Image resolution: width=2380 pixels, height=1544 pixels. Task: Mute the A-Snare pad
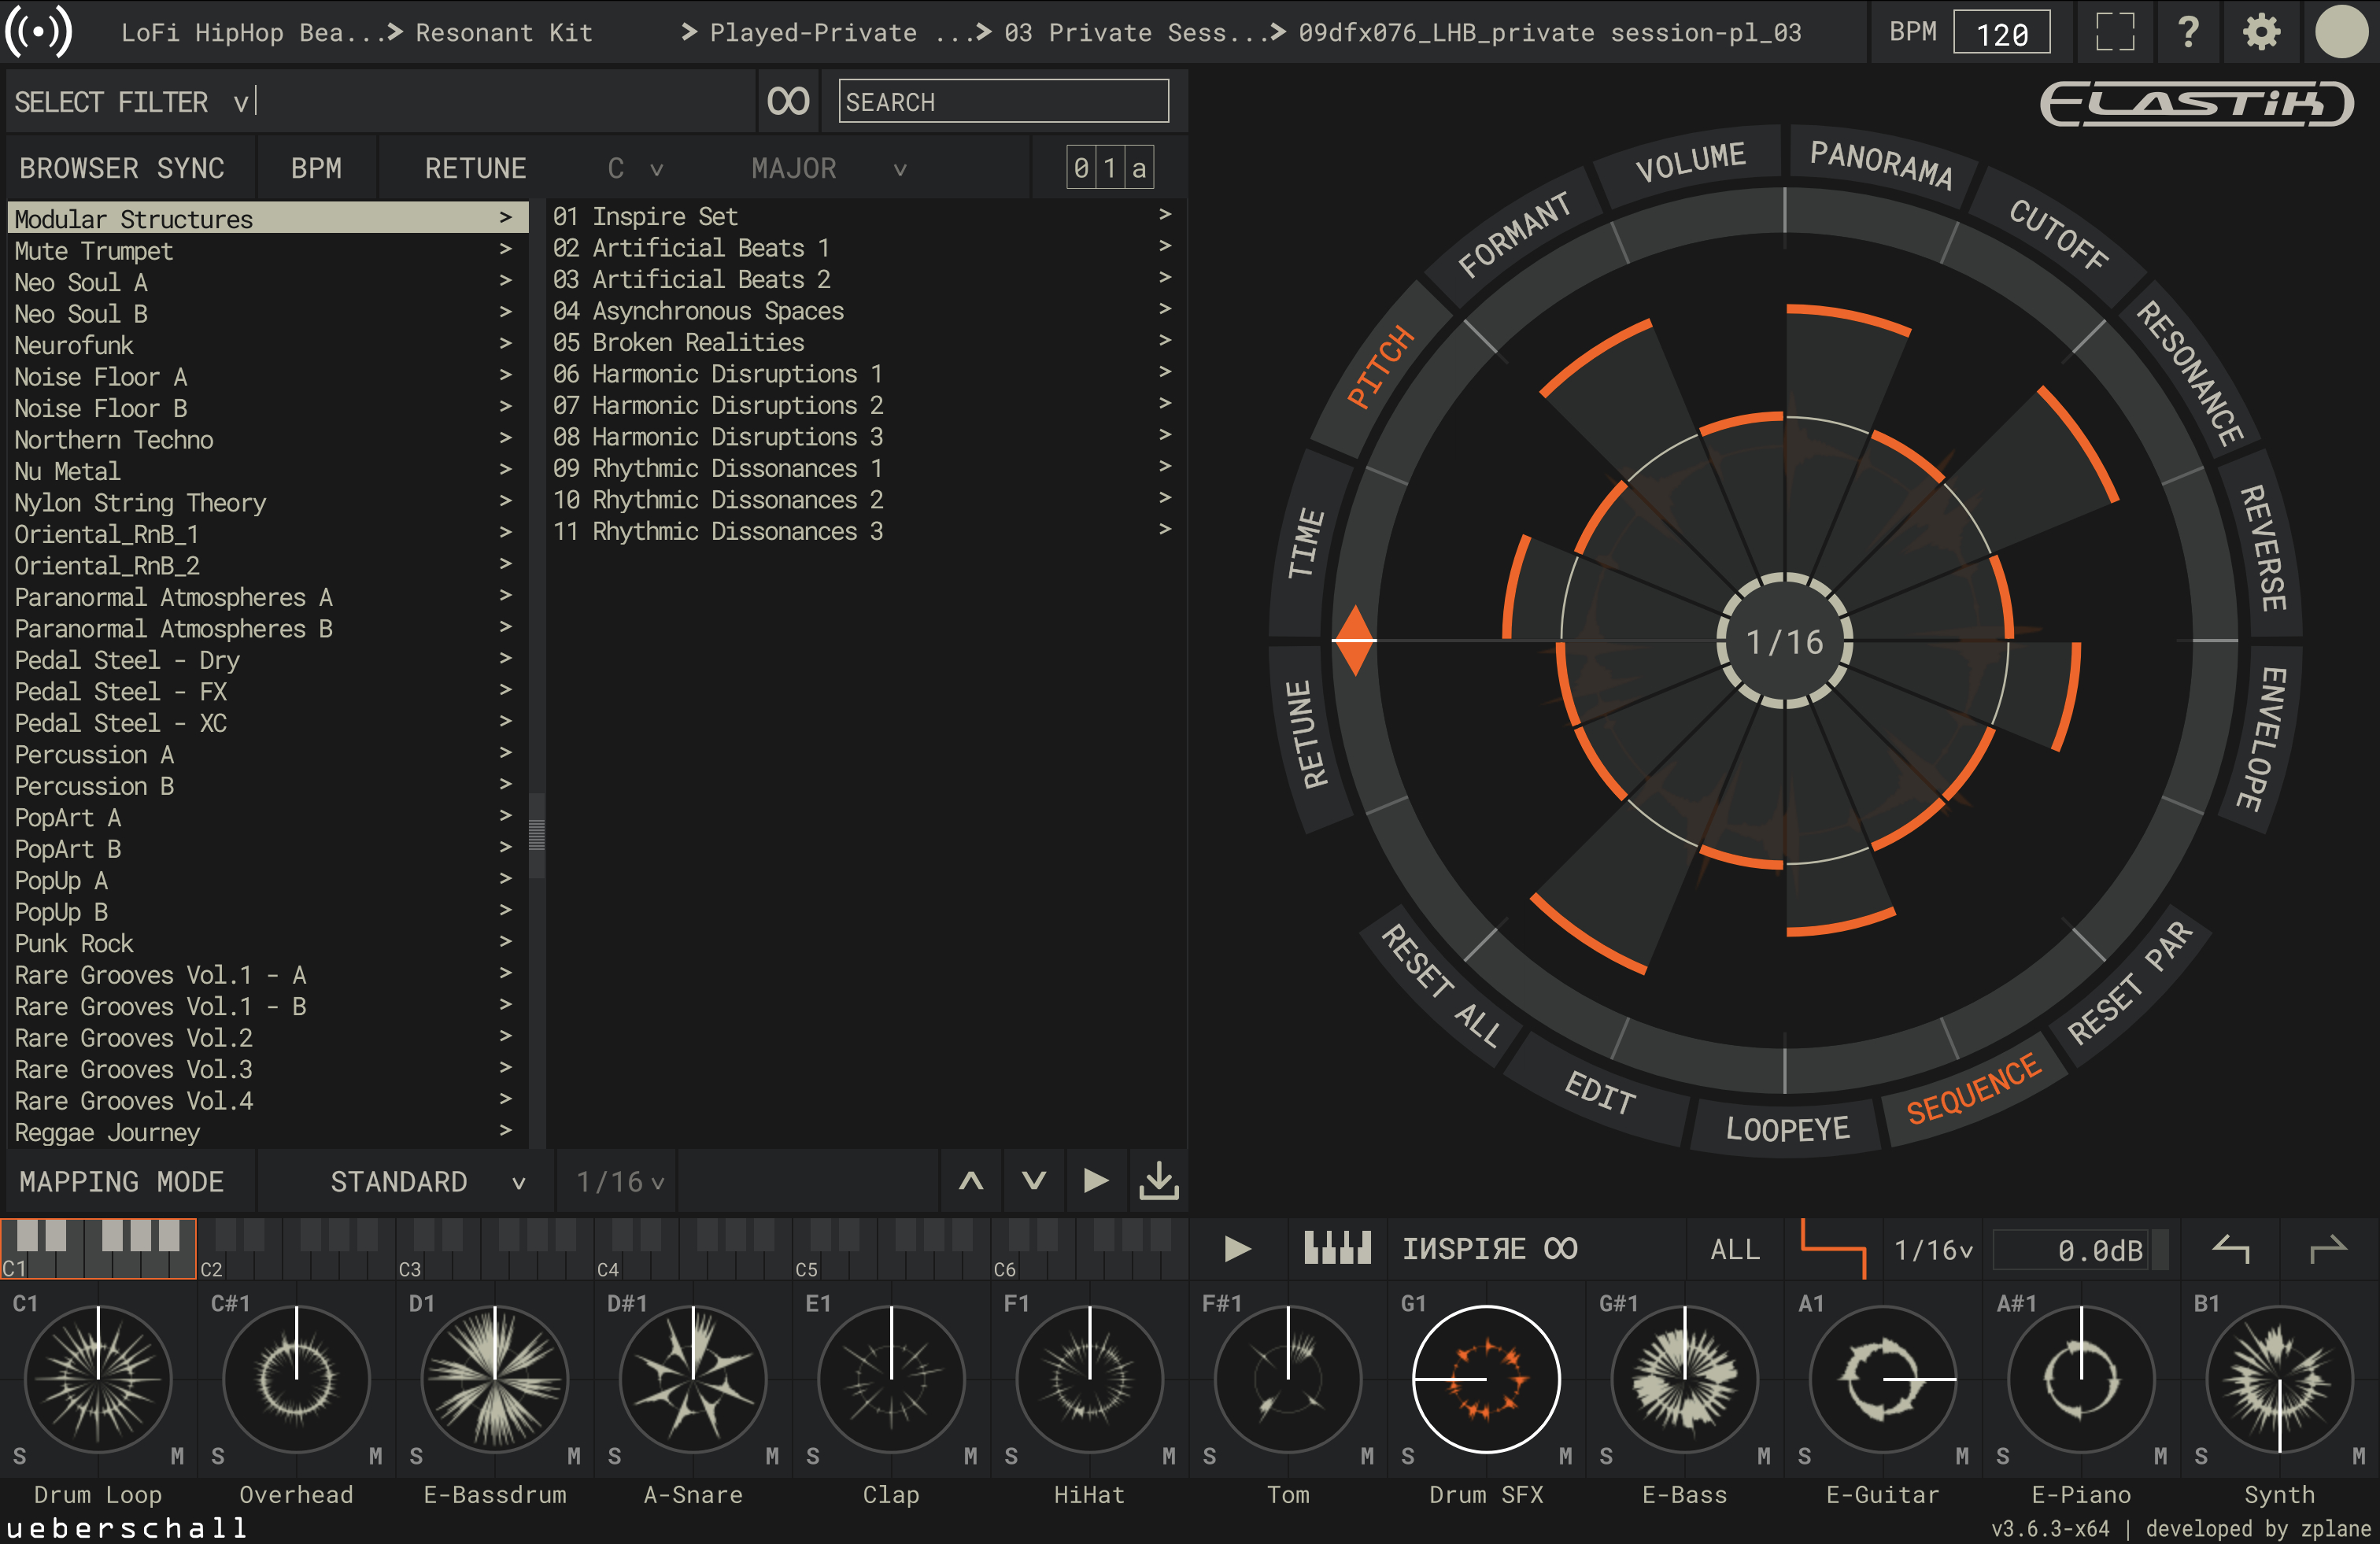(772, 1456)
